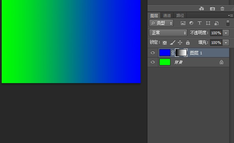The width and height of the screenshot is (234, 143).
Task: Filter layers by smart object icon
Action: click(216, 23)
